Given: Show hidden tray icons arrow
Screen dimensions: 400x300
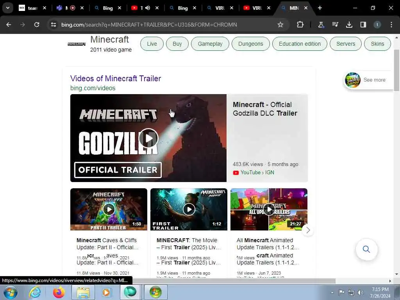Looking at the screenshot, I should click(x=332, y=293).
